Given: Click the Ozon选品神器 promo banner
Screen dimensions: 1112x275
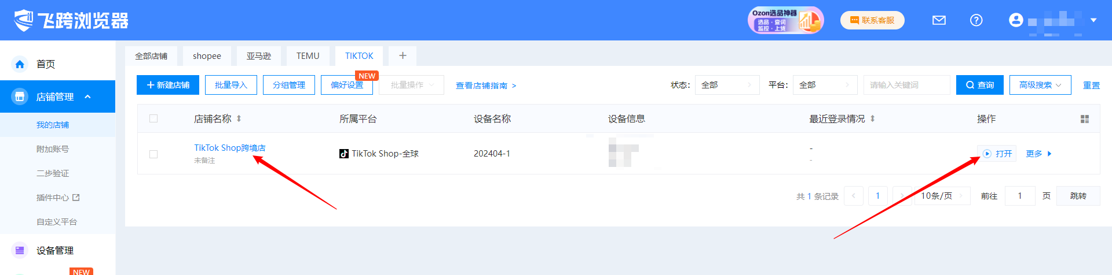Looking at the screenshot, I should tap(785, 20).
